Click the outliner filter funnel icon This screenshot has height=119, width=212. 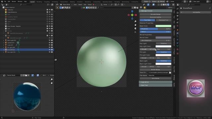(48, 5)
